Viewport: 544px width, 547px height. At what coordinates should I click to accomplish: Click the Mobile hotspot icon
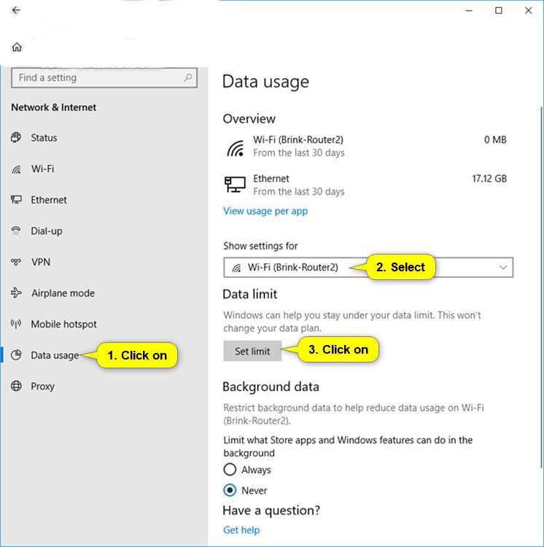(17, 325)
